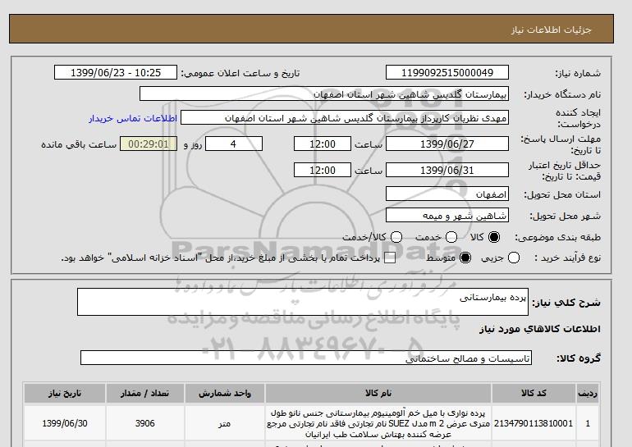
Task: Click the buyer organization name field
Action: point(324,94)
